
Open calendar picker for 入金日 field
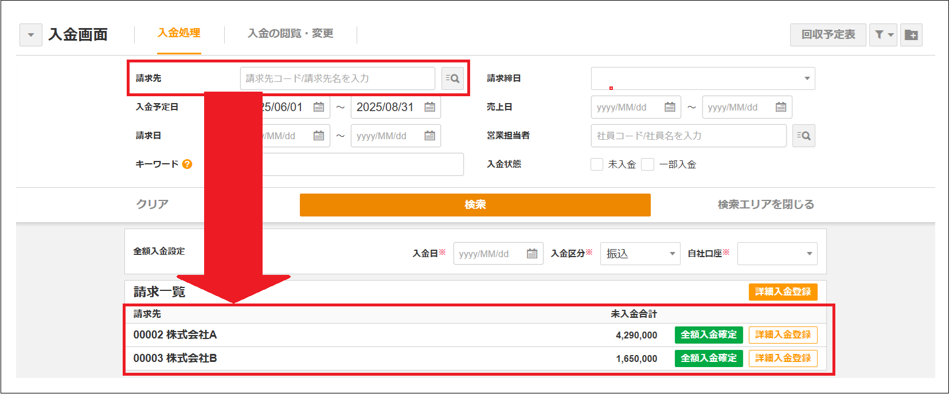pyautogui.click(x=532, y=254)
